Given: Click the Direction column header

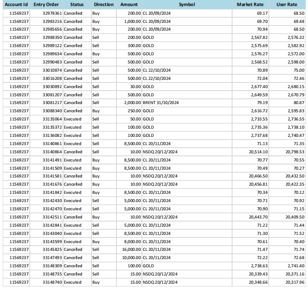Looking at the screenshot, I should (104, 4).
